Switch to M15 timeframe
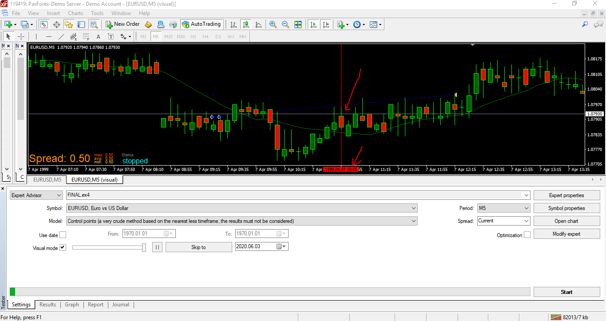Screen dimensions: 606x321 [x=168, y=36]
